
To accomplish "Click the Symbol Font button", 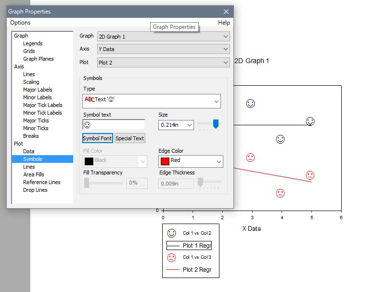I will tap(98, 138).
